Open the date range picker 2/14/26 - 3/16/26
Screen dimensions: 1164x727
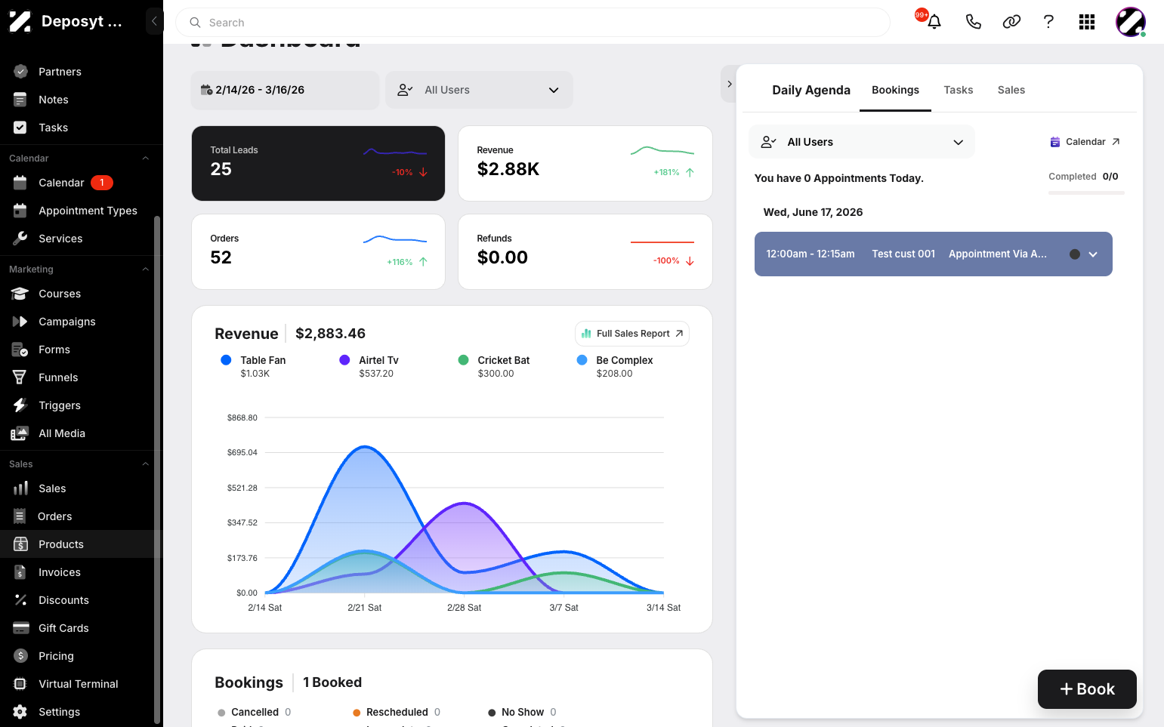click(285, 90)
